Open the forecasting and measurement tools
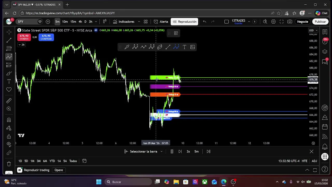The height and width of the screenshot is (187, 332). [x=9, y=65]
